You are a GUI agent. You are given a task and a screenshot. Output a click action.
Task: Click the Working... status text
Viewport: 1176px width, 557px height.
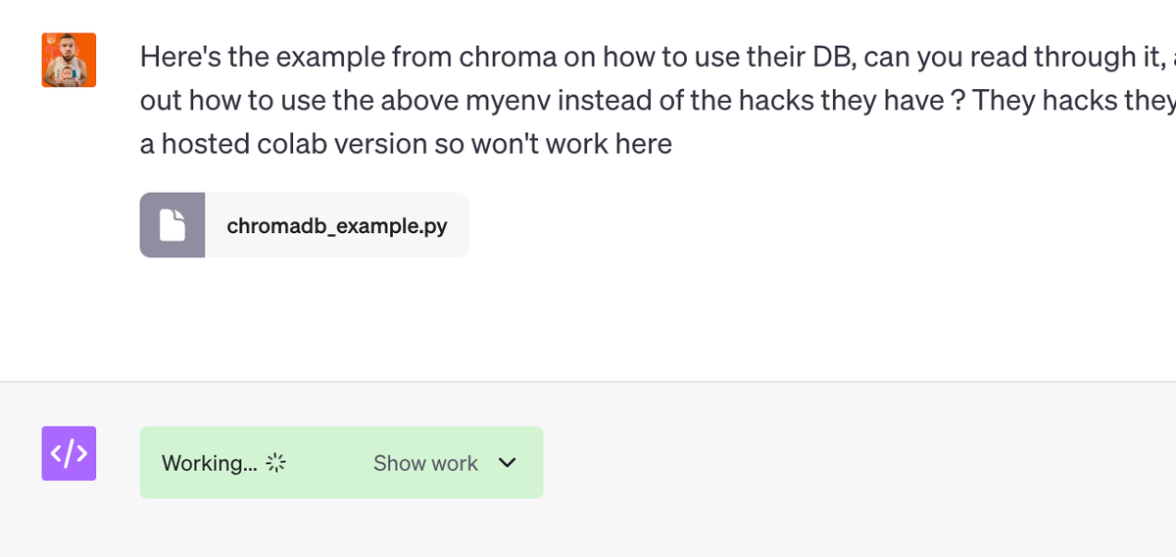point(209,463)
